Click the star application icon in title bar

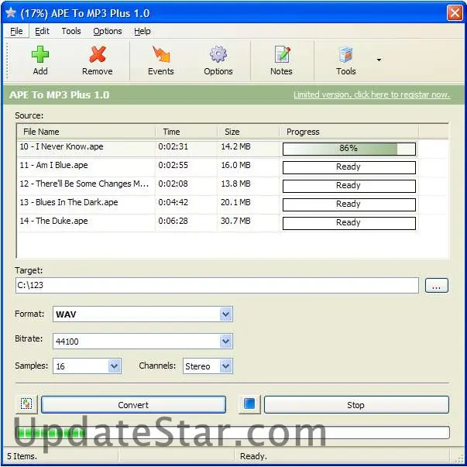[10, 12]
